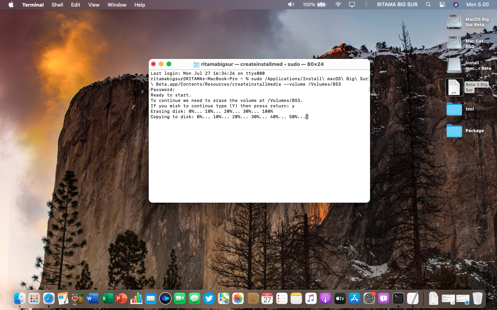Open Mail from the Dock
Viewport: 497px width, 310px height.
pos(151,298)
